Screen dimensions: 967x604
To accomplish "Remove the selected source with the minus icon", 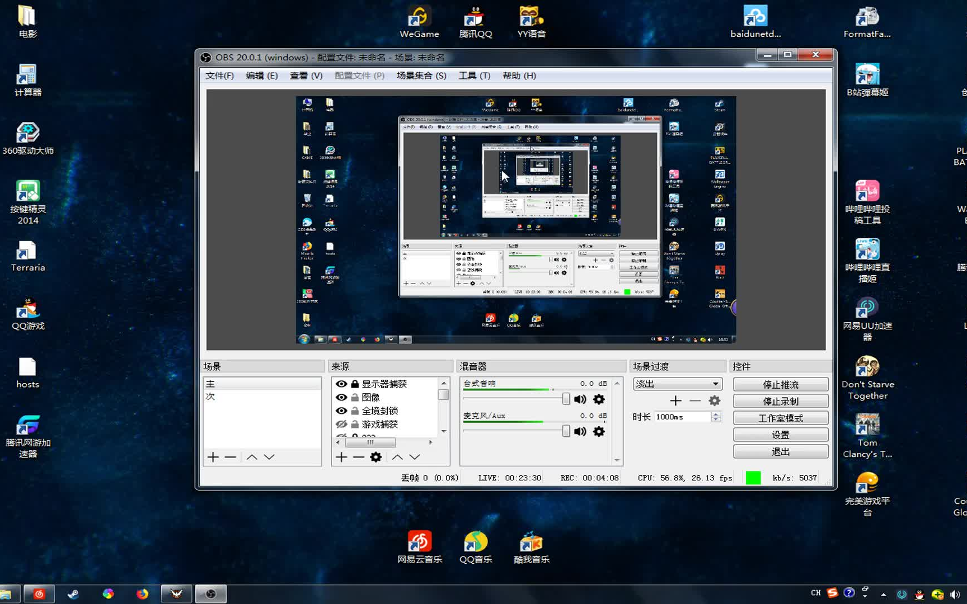I will pos(359,457).
